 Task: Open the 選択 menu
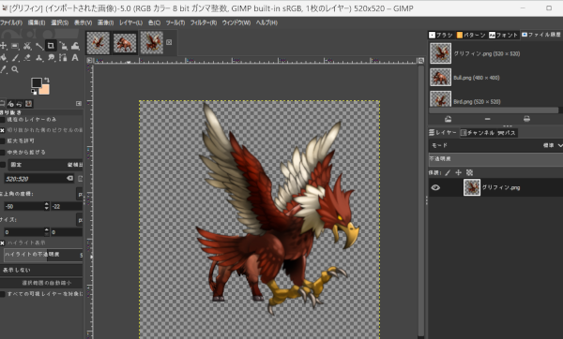point(60,22)
